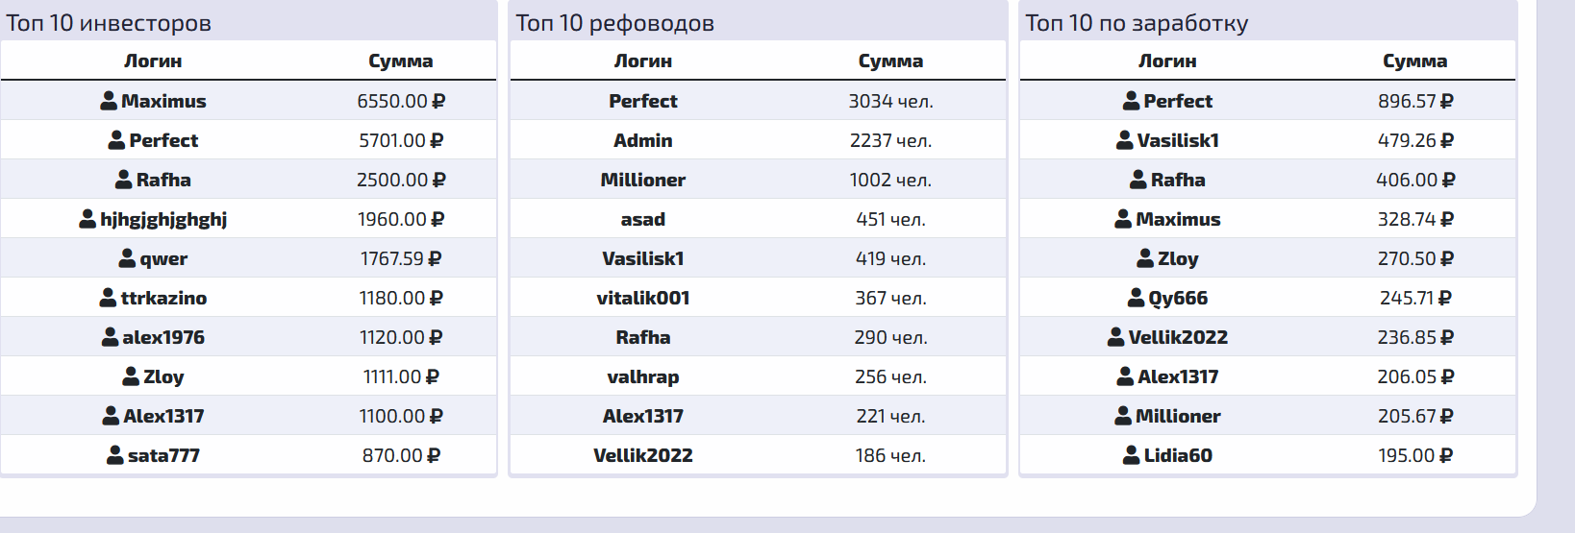
Task: Click the user icon beside Lidia60
Action: tap(1132, 455)
